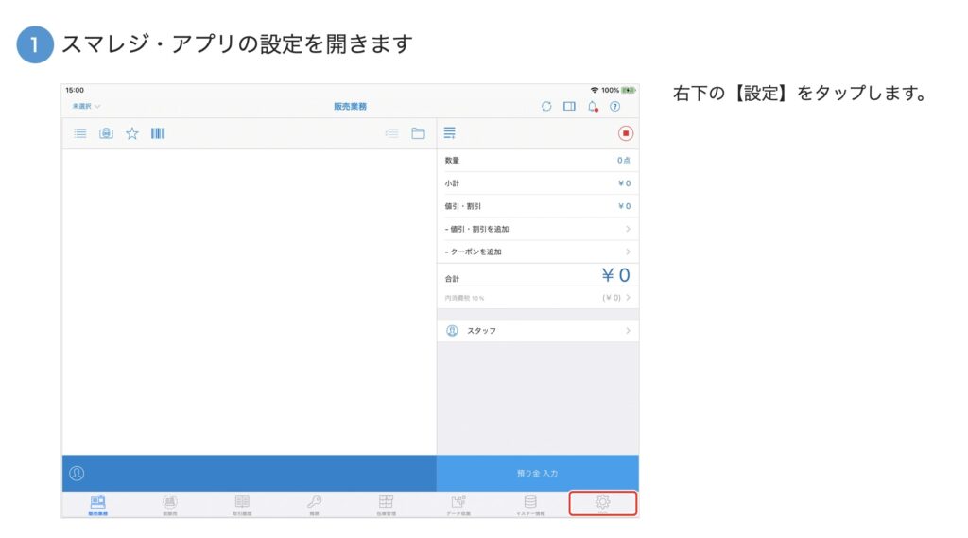Screen dimensions: 968x538
Task: Open camera capture icon in toolbar
Action: pos(107,133)
